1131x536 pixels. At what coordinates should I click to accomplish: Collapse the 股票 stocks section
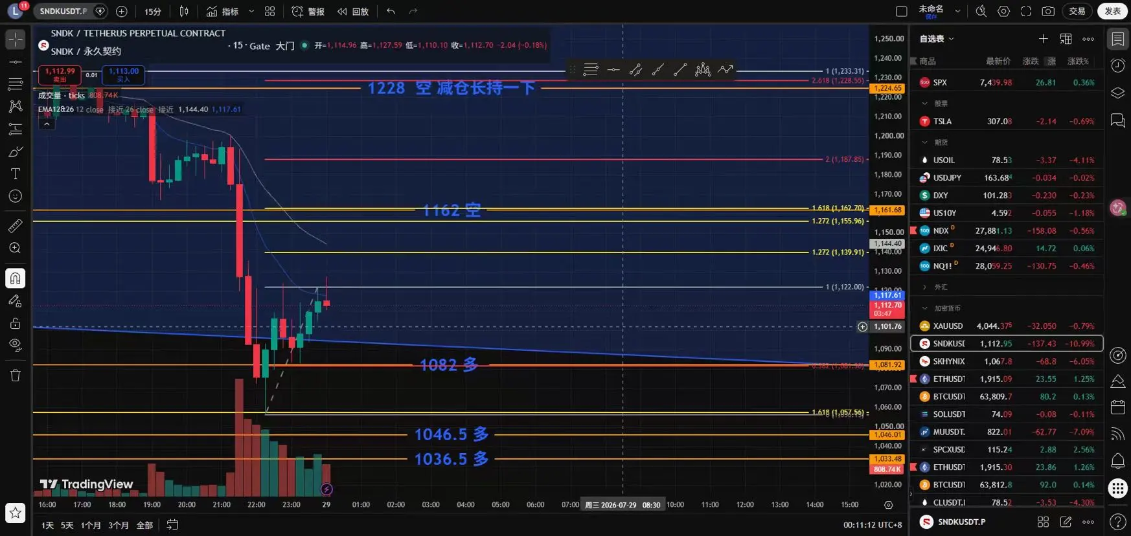pyautogui.click(x=925, y=104)
